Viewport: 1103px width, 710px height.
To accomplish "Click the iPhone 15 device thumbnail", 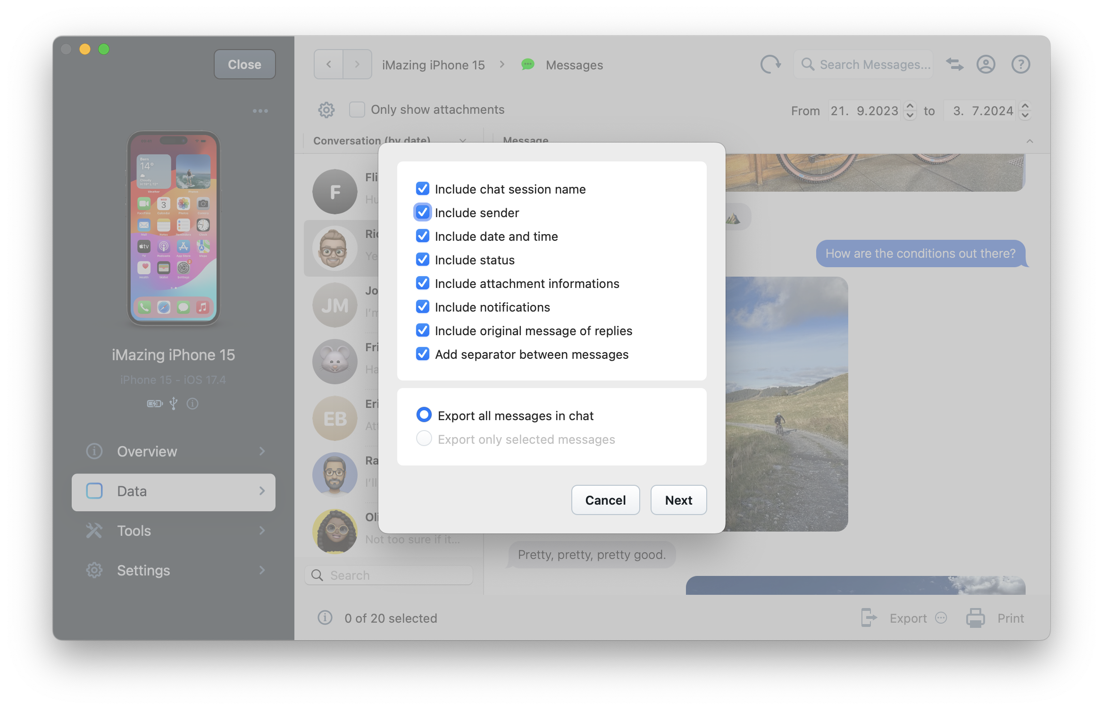I will coord(174,228).
